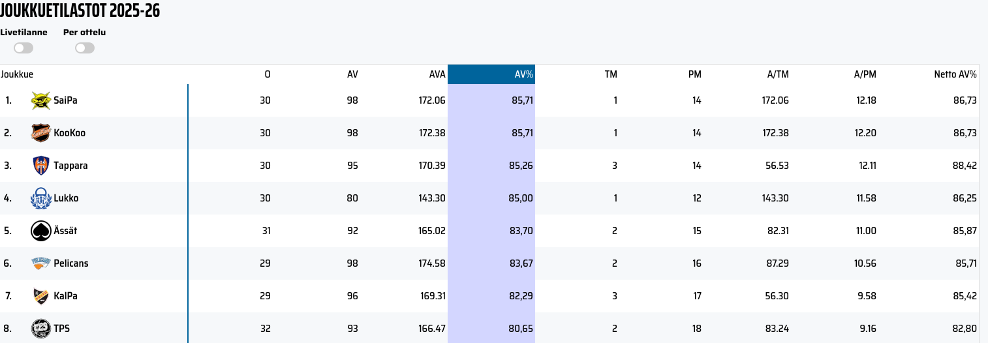This screenshot has height=343, width=988.
Task: Sort by the A/TM column header
Action: [777, 74]
